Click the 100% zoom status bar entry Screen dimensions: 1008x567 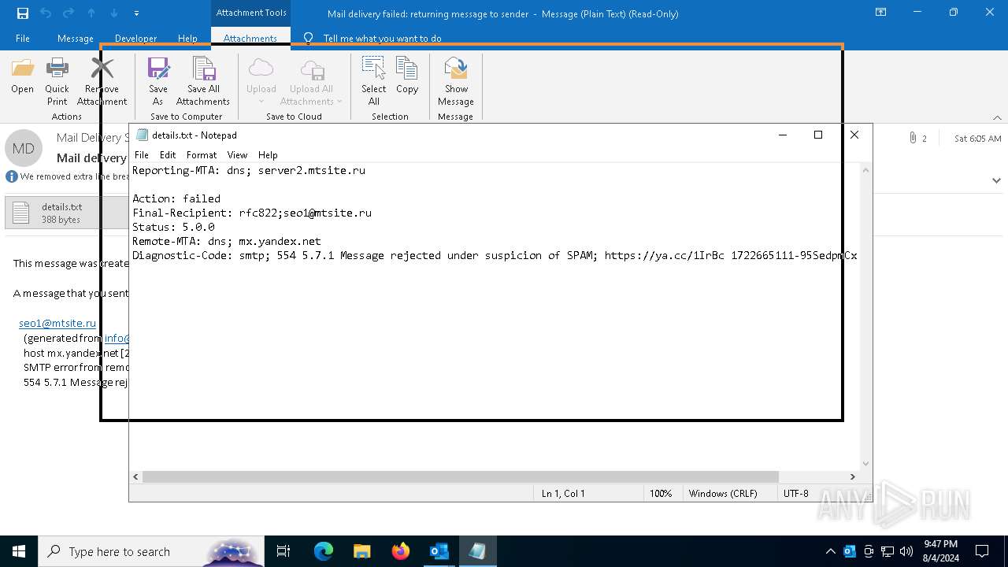pyautogui.click(x=661, y=493)
